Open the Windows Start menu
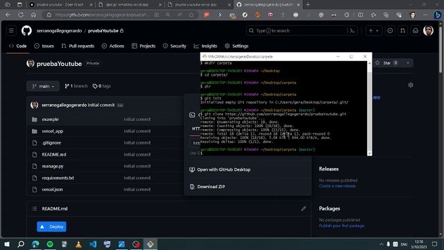Image resolution: width=444 pixels, height=250 pixels. [x=6, y=244]
